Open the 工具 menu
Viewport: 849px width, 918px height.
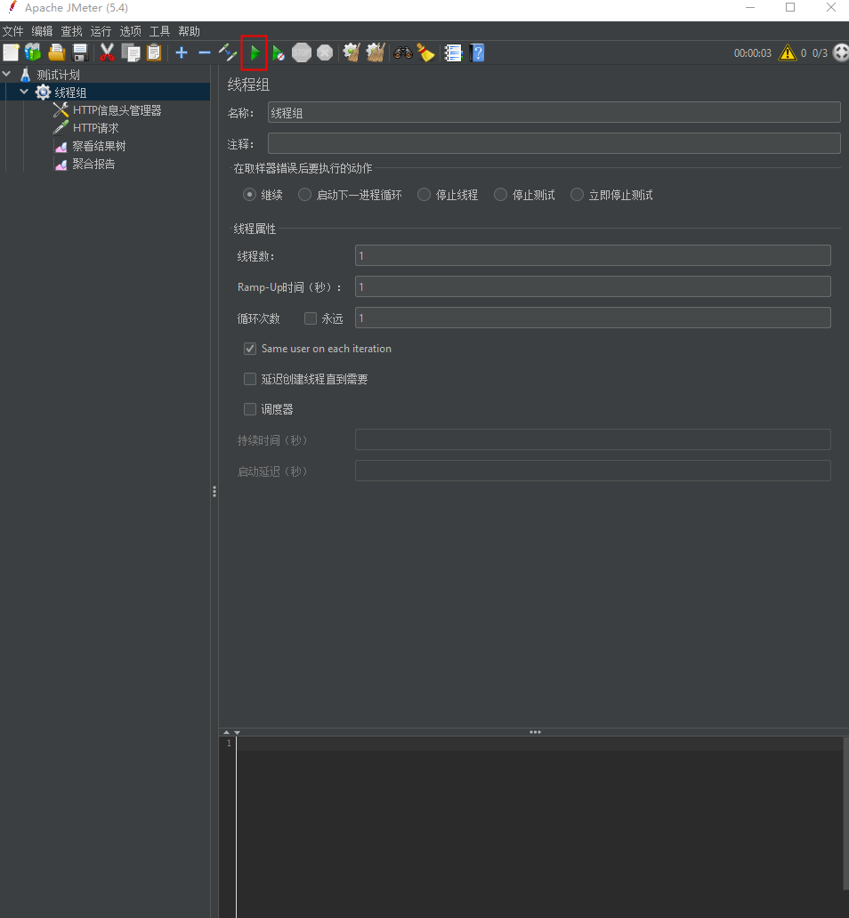point(159,31)
